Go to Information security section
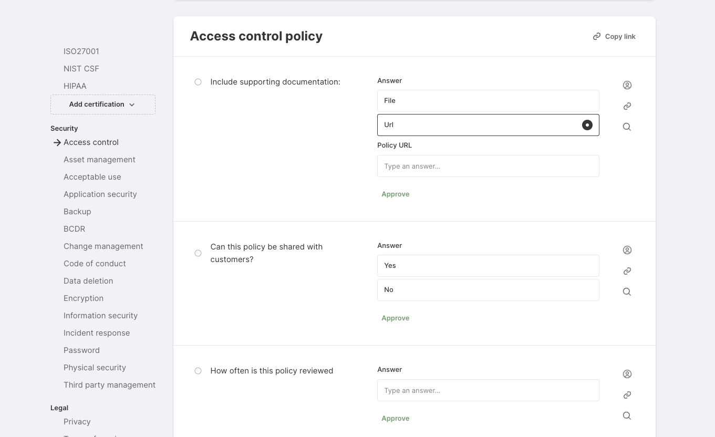This screenshot has width=715, height=437. tap(101, 316)
